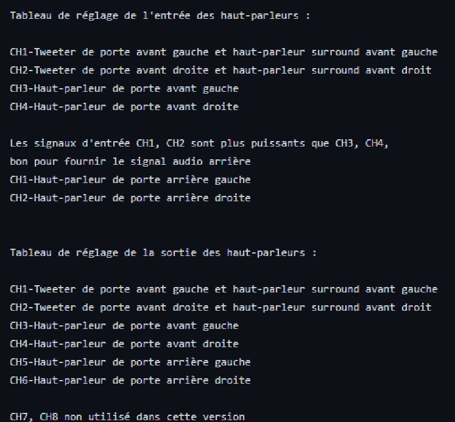Click CH3 front left door line in entrée section
The image size is (455, 422).
124,89
